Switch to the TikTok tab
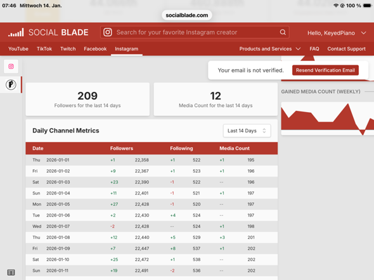This screenshot has height=280, width=374. (x=44, y=49)
